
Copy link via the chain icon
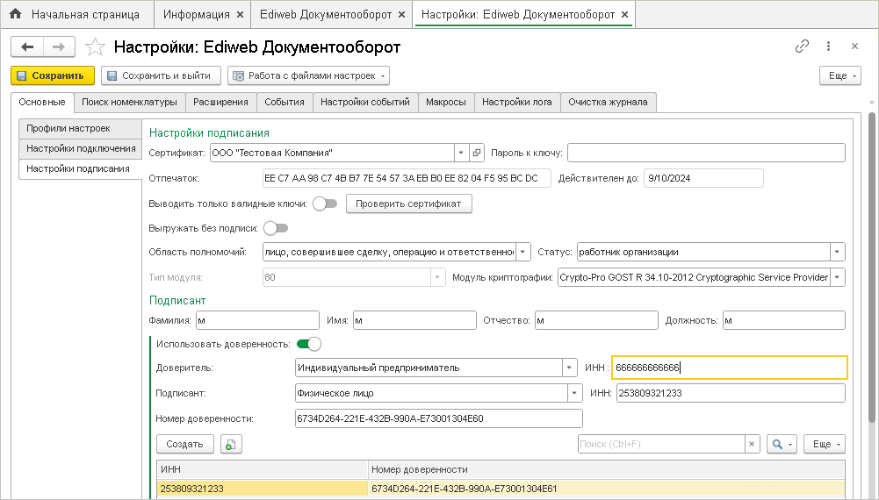[802, 46]
